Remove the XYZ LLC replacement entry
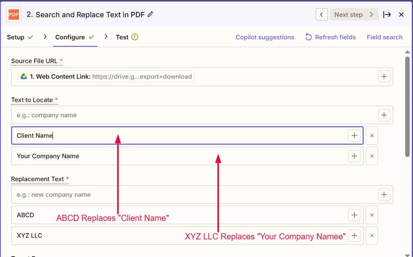 coord(371,235)
